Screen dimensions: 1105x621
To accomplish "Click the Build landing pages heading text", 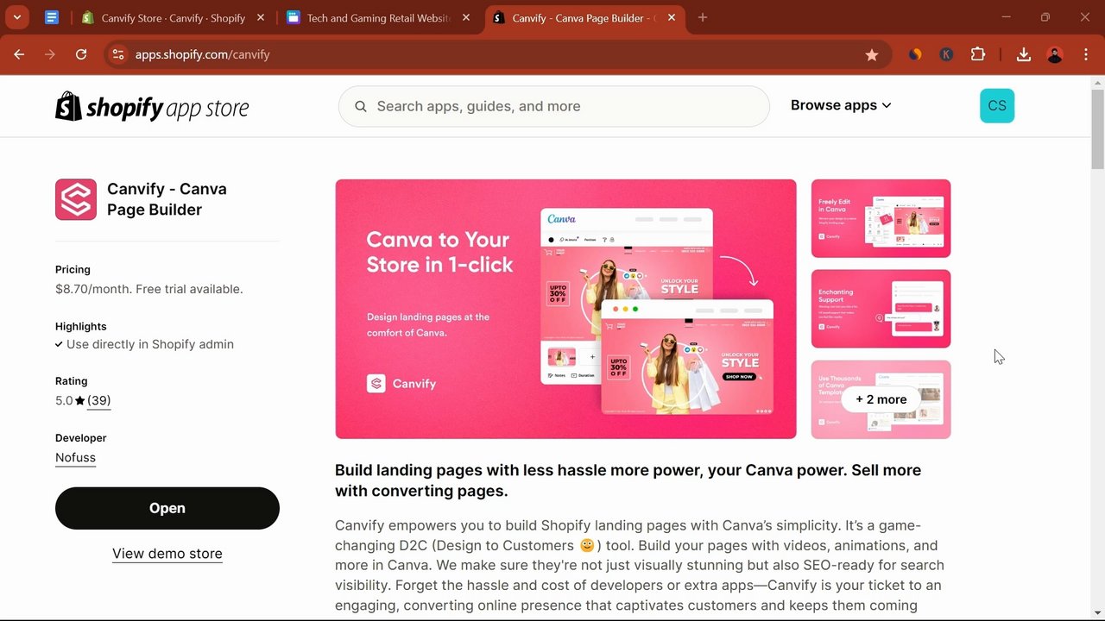I will [628, 480].
